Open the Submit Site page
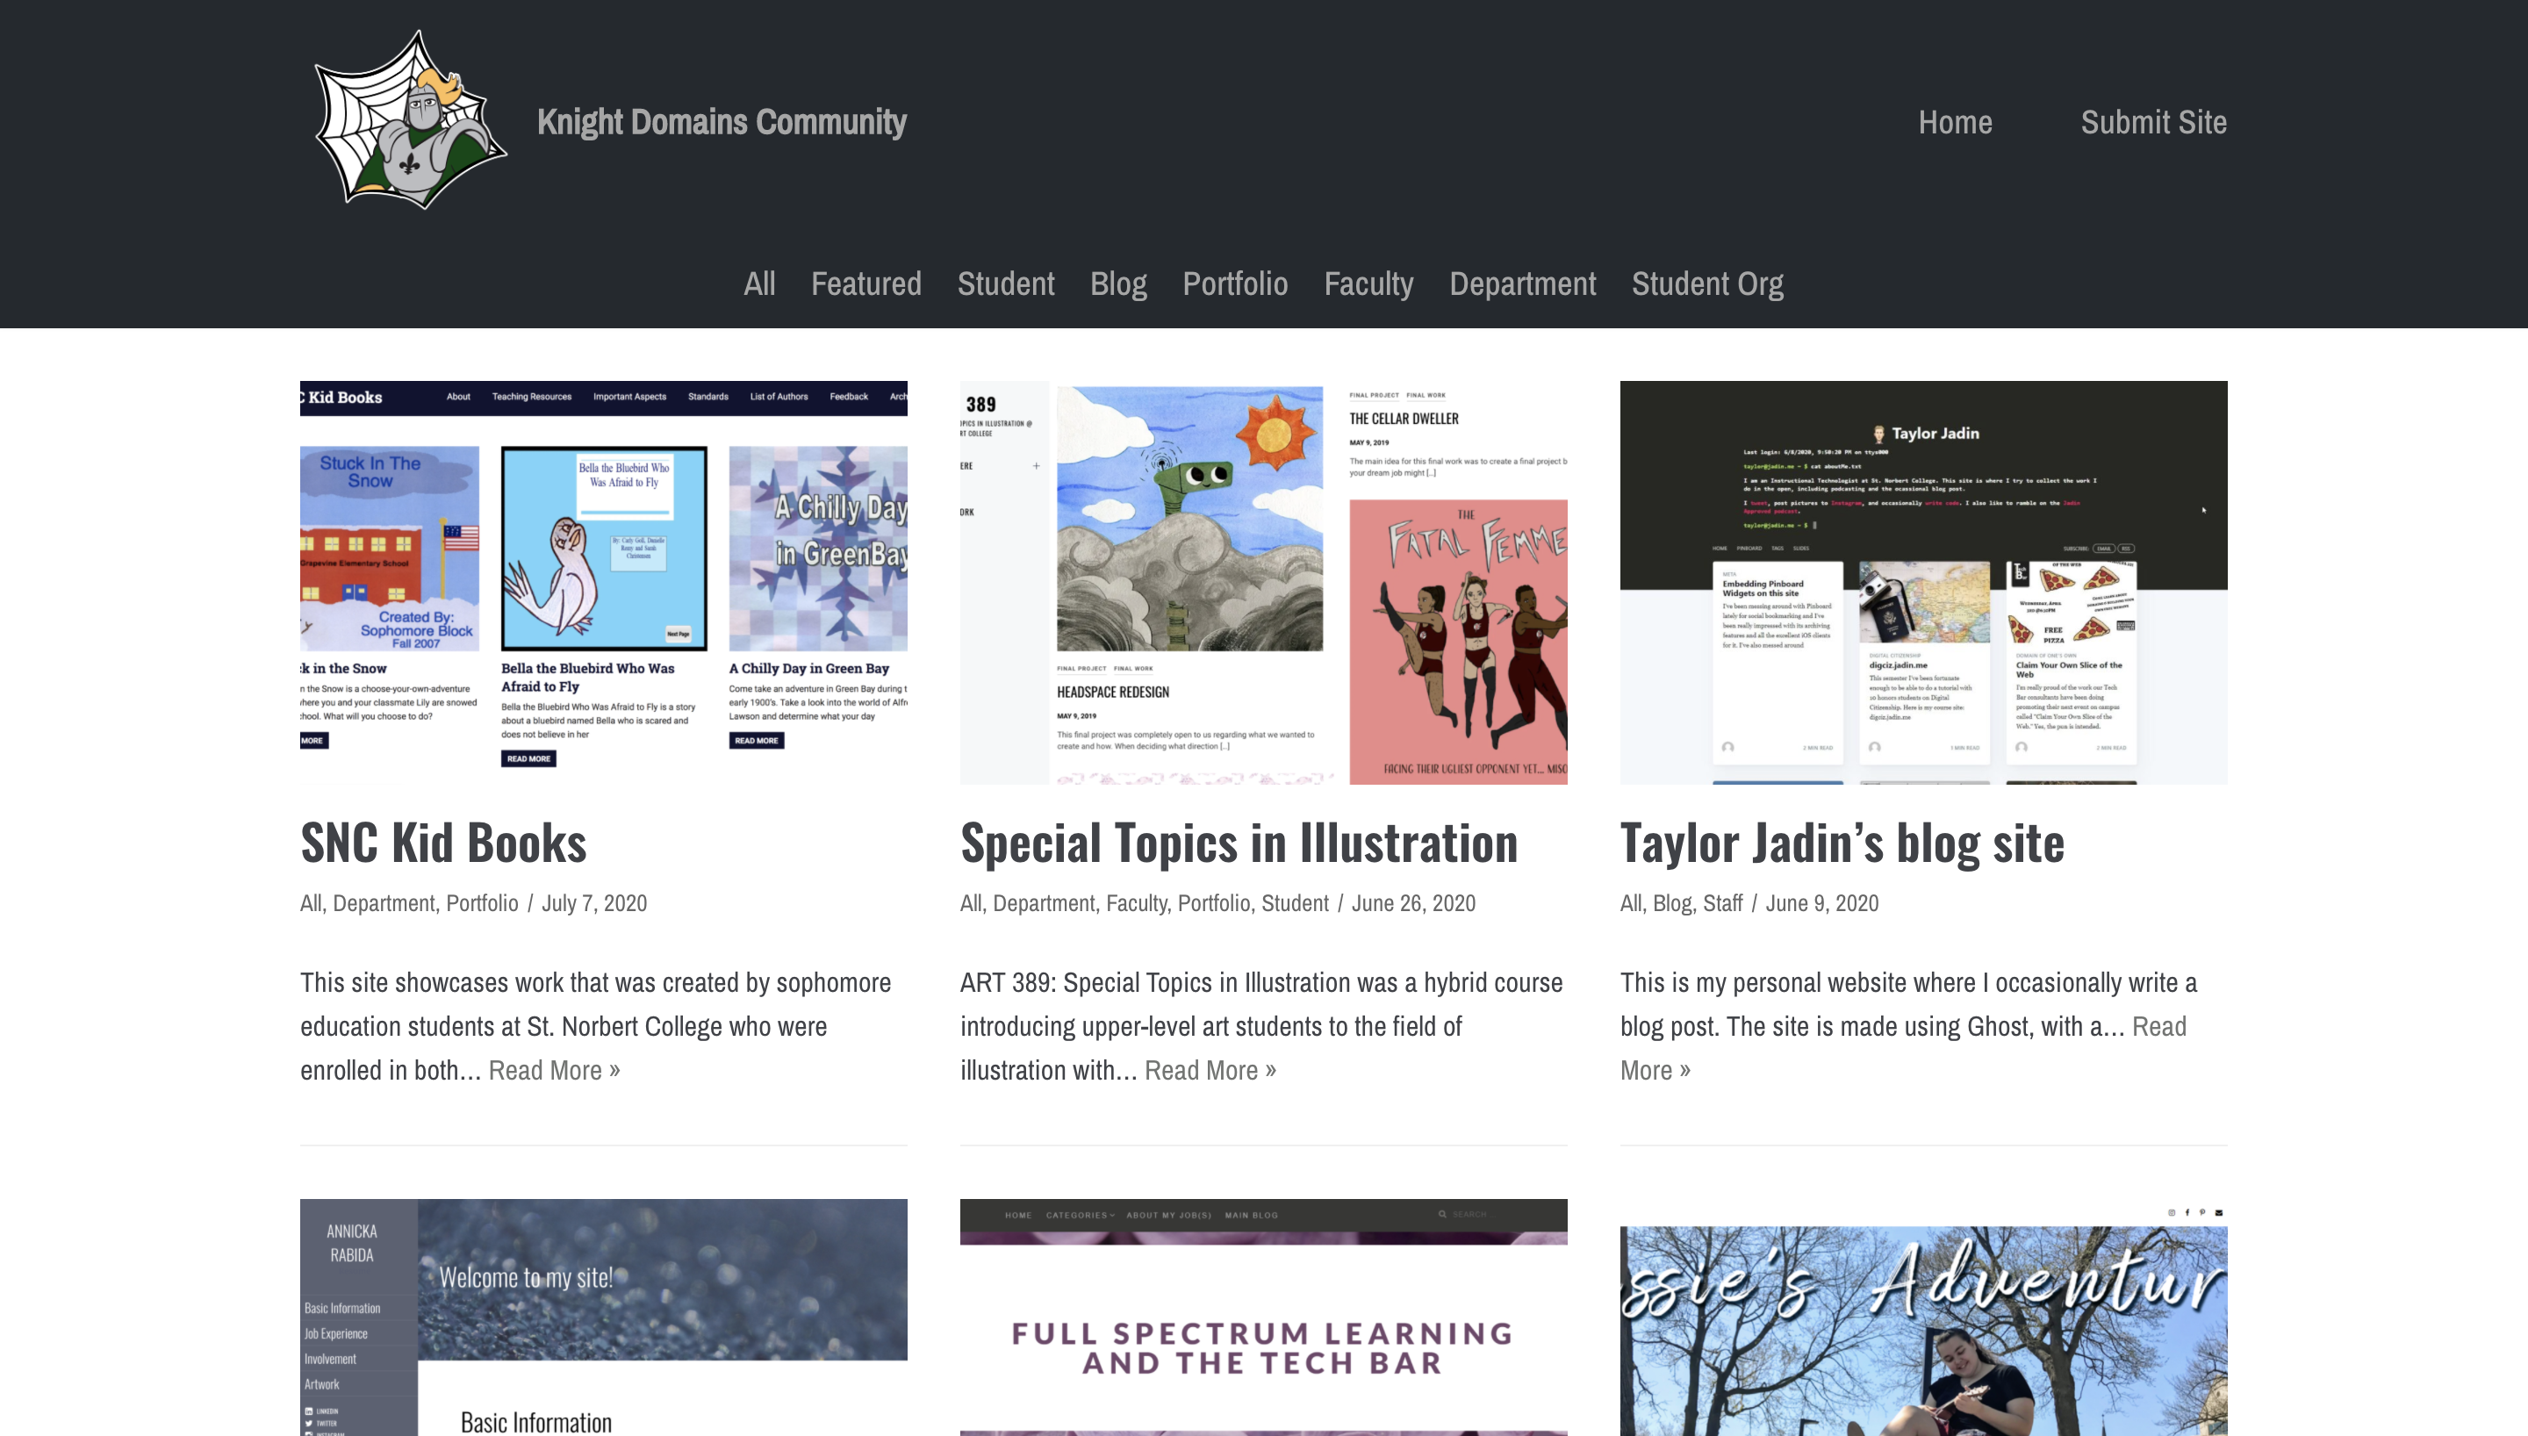 click(x=2152, y=122)
